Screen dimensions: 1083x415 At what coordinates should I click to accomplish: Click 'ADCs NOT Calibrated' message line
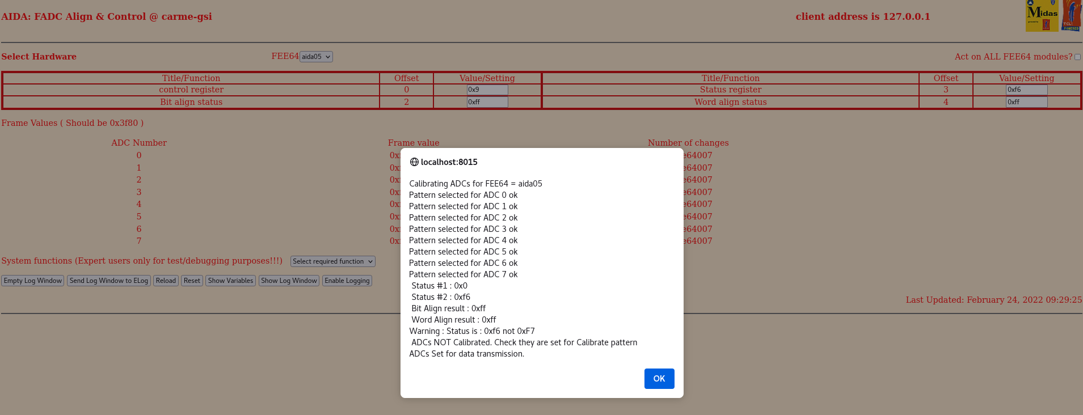click(524, 342)
